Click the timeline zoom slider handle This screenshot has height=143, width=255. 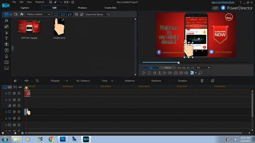pyautogui.click(x=15, y=133)
